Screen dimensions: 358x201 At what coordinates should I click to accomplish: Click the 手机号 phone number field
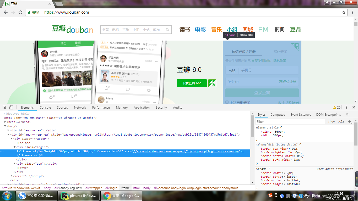pos(269,70)
